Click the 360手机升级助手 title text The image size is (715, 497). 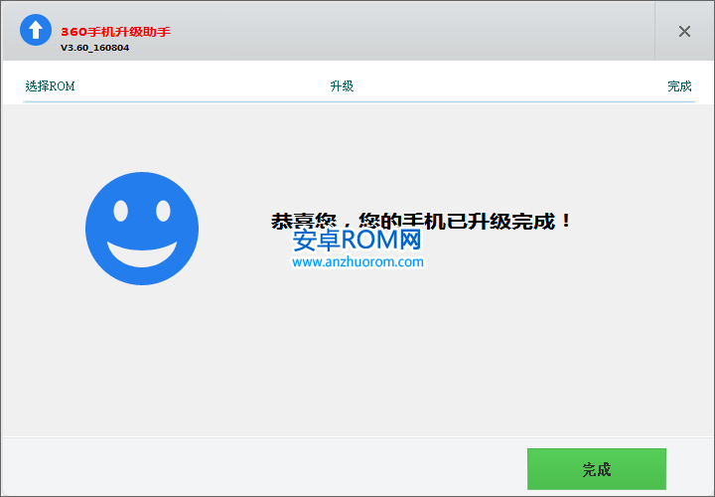coord(115,32)
